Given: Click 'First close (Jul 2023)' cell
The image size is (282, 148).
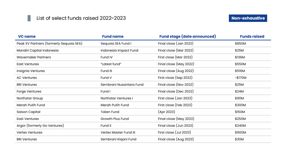Looking at the screenshot, I should coord(175,132).
